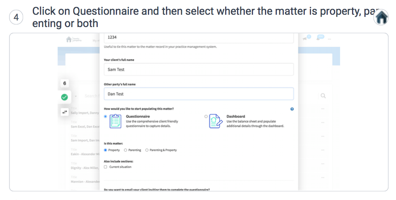The image size is (396, 200).
Task: Click the other party's full name field
Action: pos(199,94)
